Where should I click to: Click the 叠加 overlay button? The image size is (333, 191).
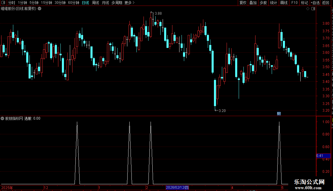click(x=253, y=3)
